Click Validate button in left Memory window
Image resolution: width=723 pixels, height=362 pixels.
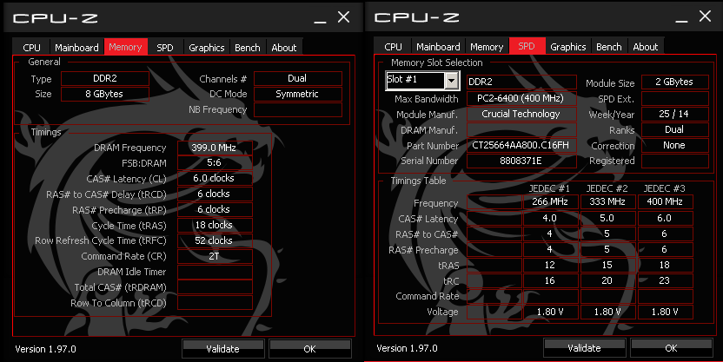[x=222, y=349]
